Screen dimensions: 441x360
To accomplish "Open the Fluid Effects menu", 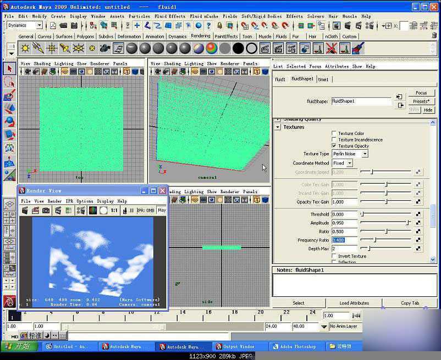I will click(x=170, y=16).
